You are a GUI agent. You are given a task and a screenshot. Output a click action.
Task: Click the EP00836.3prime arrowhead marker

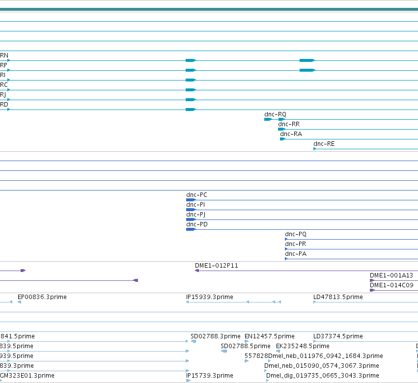[x=19, y=302]
